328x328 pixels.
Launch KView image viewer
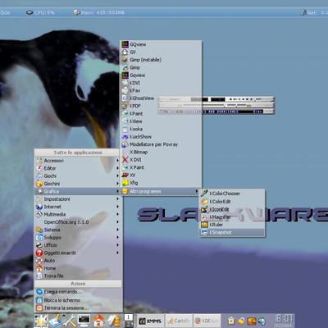tap(161, 121)
